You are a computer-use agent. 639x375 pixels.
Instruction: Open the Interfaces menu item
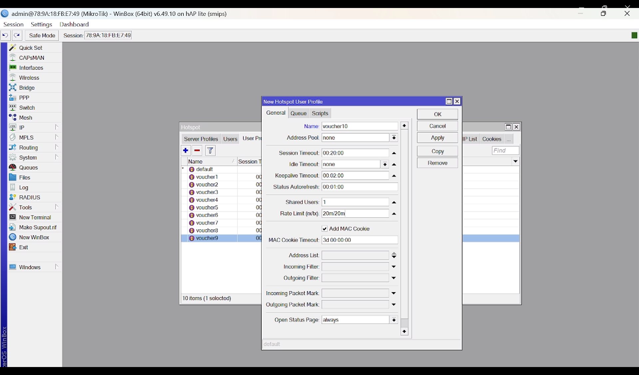coord(35,68)
